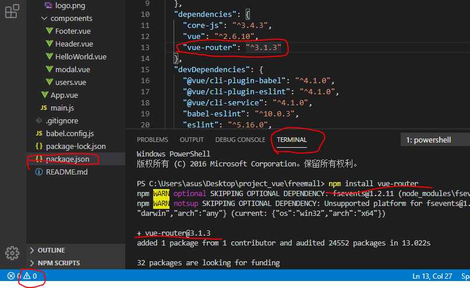Click the errors count icon in status bar
This screenshot has height=288, width=470.
coord(11,276)
